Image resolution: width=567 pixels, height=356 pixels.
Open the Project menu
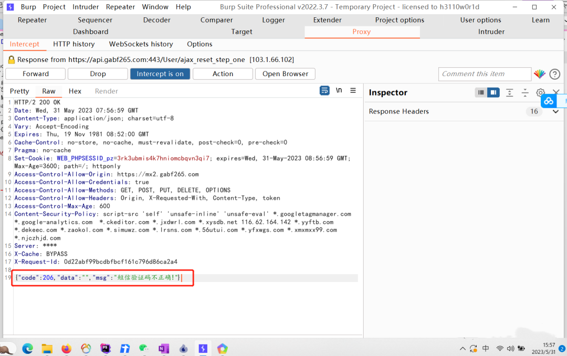(54, 7)
